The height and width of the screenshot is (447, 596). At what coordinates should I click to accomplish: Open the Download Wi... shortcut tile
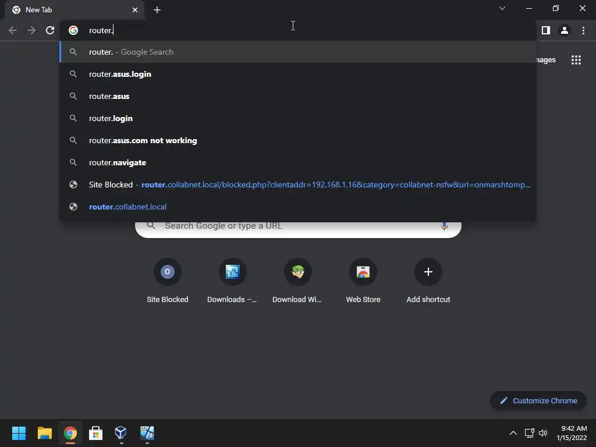297,281
